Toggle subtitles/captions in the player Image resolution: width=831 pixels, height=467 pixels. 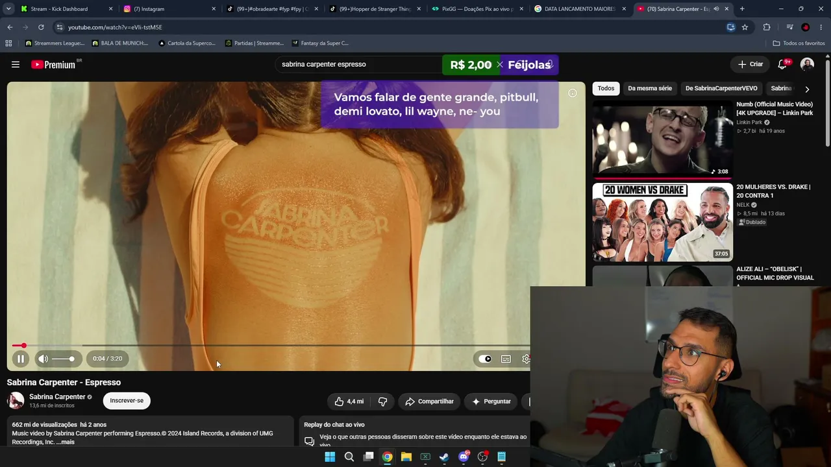(506, 359)
